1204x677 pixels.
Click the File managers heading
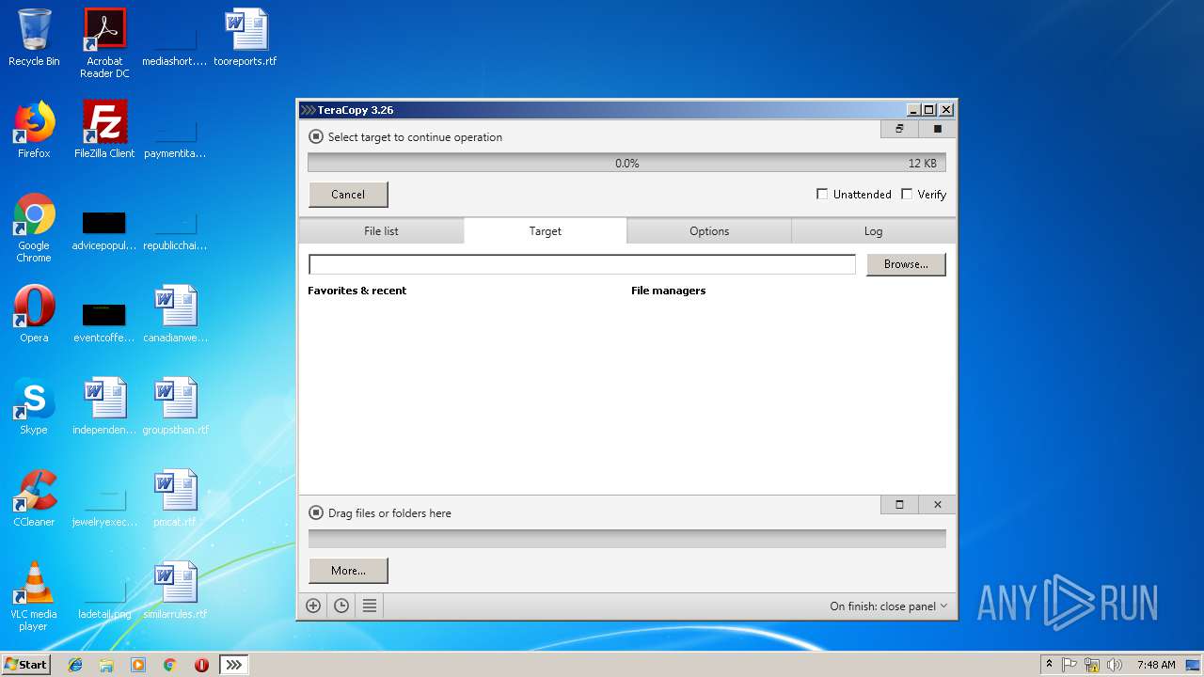[669, 291]
